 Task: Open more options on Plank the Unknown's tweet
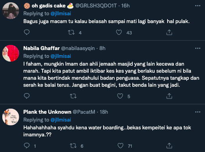point(198,112)
